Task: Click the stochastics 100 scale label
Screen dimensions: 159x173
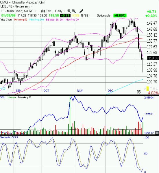Action: coord(147,137)
